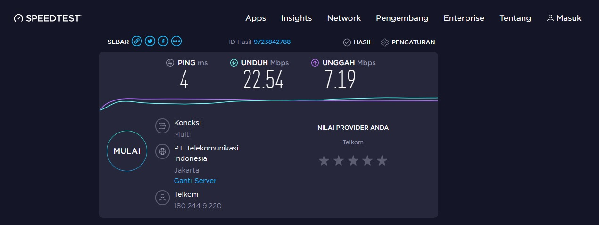This screenshot has height=225, width=599.
Task: Copy the result link via share icon
Action: (x=137, y=42)
